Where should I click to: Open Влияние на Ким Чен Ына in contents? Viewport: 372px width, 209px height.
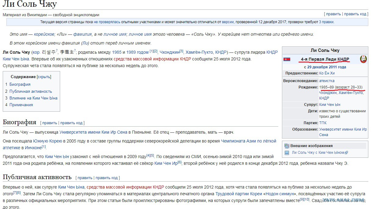tap(33, 98)
